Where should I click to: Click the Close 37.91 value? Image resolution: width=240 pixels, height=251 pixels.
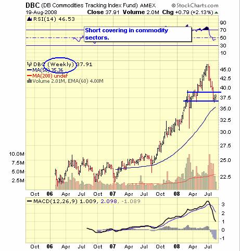tap(104, 12)
